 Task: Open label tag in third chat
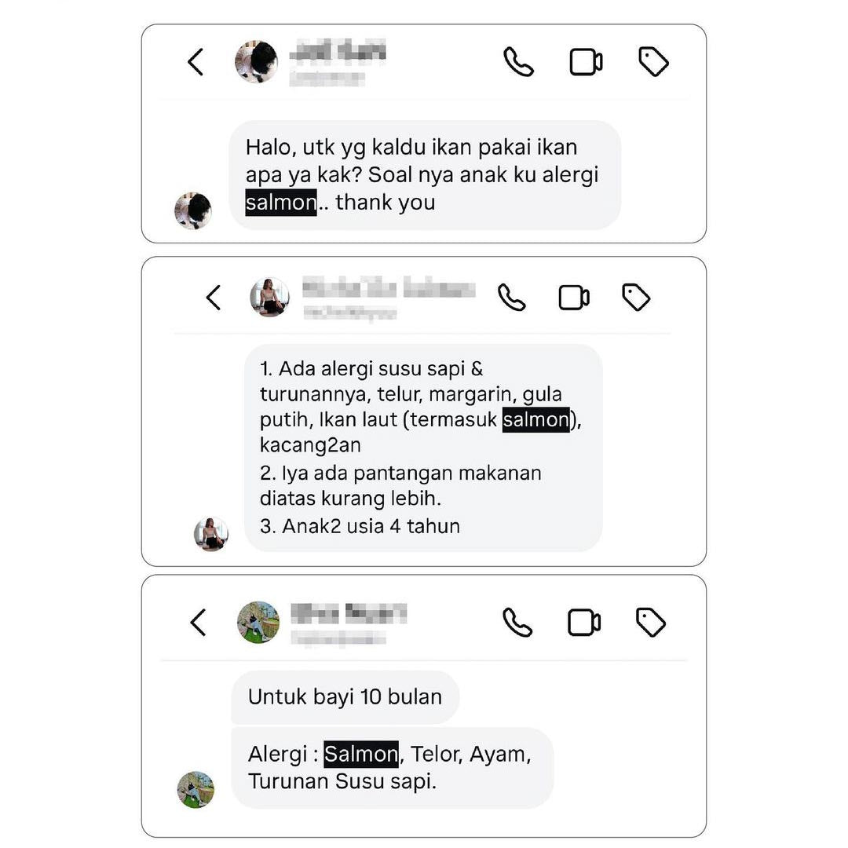click(x=651, y=622)
